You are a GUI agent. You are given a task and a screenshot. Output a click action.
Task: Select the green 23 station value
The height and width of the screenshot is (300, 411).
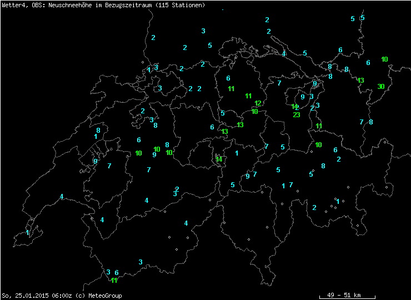click(297, 115)
